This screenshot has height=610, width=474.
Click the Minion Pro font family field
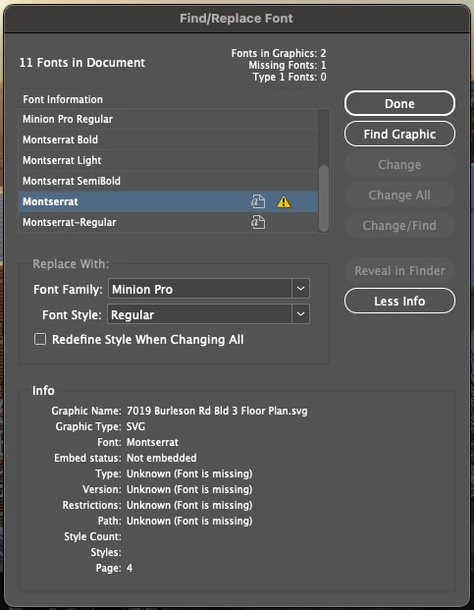[200, 289]
